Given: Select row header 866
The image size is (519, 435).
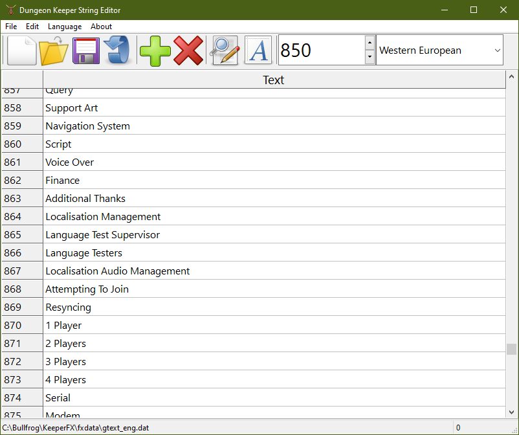Looking at the screenshot, I should (22, 252).
